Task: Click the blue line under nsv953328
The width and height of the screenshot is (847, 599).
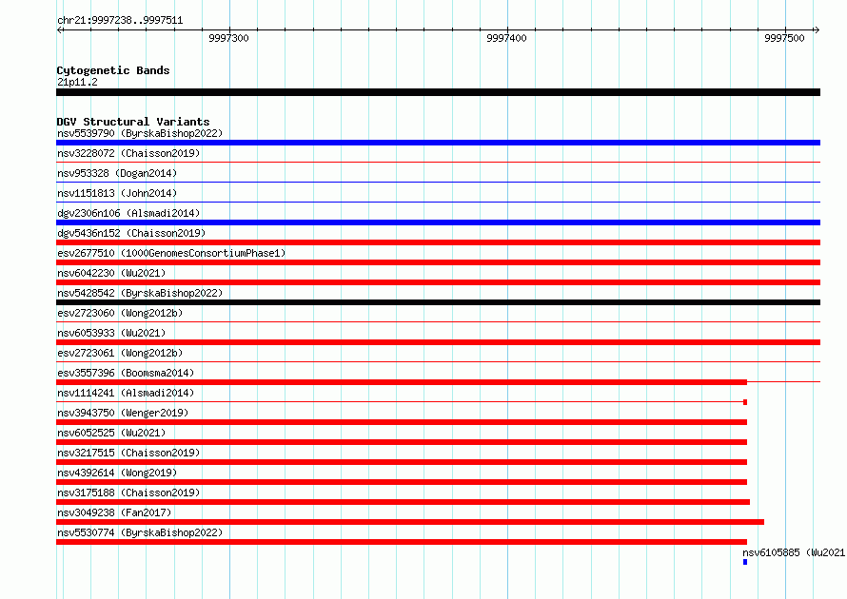Action: pos(438,182)
